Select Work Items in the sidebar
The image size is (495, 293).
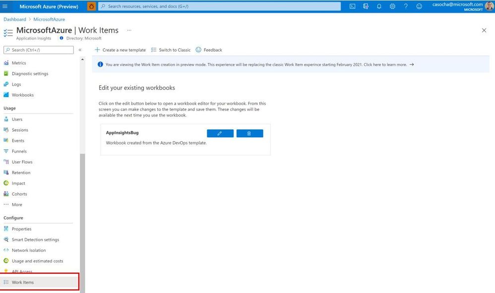pyautogui.click(x=40, y=282)
